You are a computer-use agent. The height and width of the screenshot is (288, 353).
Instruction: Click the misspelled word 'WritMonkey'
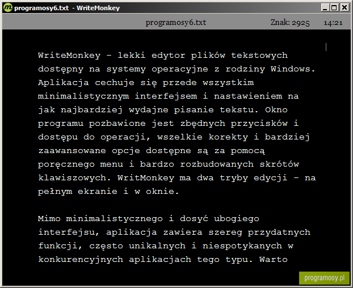click(146, 178)
